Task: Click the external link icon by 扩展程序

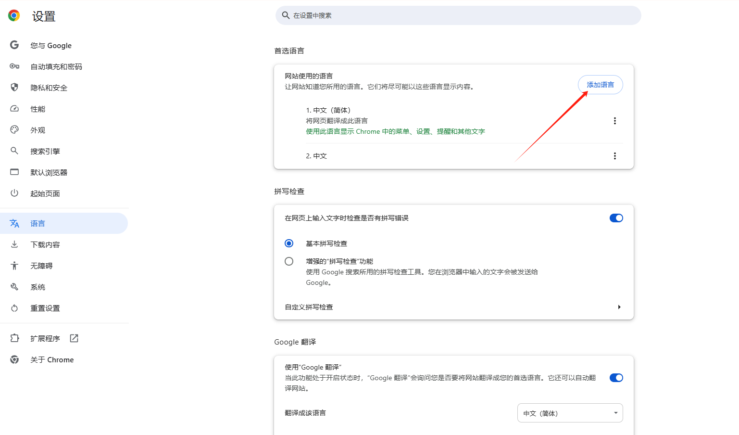Action: 74,338
